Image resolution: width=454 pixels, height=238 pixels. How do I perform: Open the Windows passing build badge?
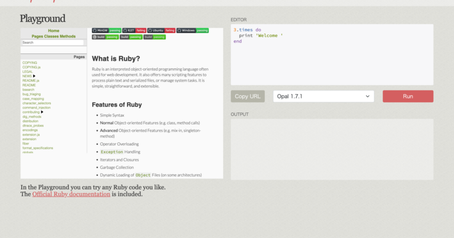pos(193,30)
